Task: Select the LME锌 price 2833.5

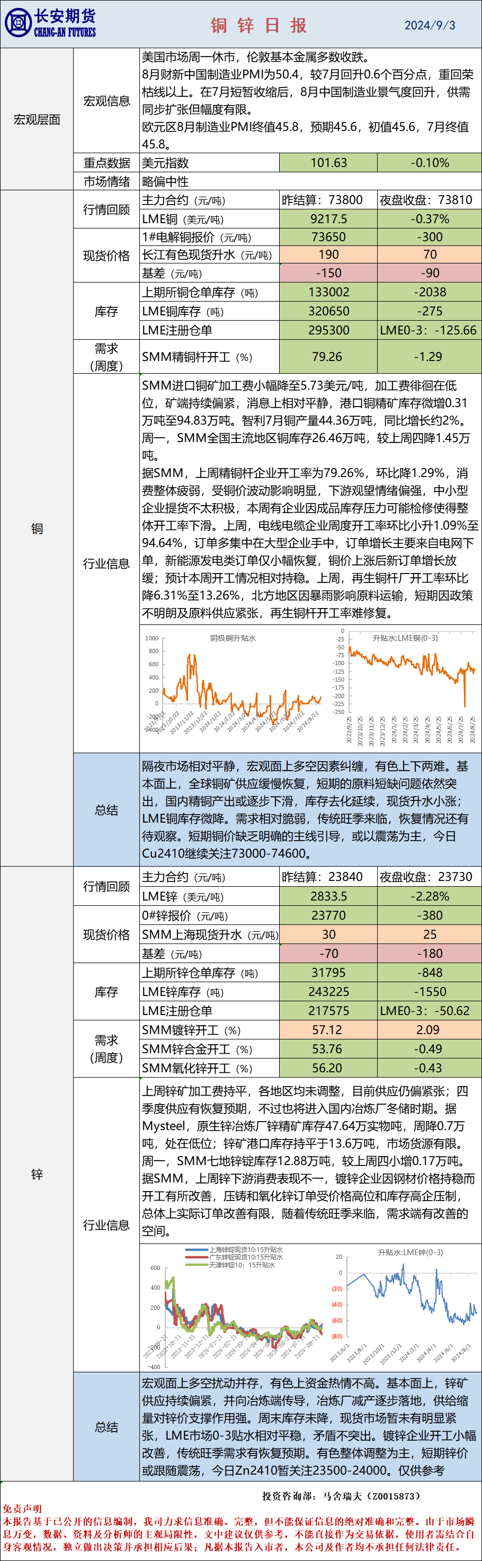Action: tap(328, 896)
